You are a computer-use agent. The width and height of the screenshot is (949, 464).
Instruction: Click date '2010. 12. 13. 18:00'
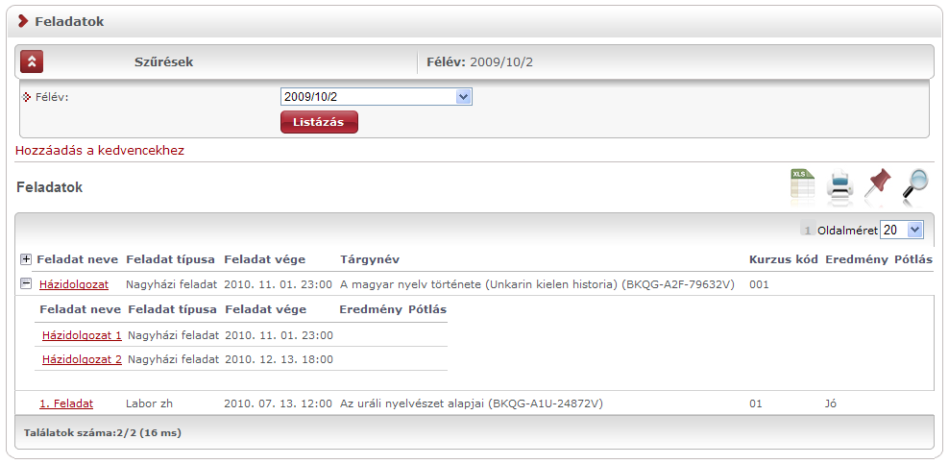coord(279,359)
